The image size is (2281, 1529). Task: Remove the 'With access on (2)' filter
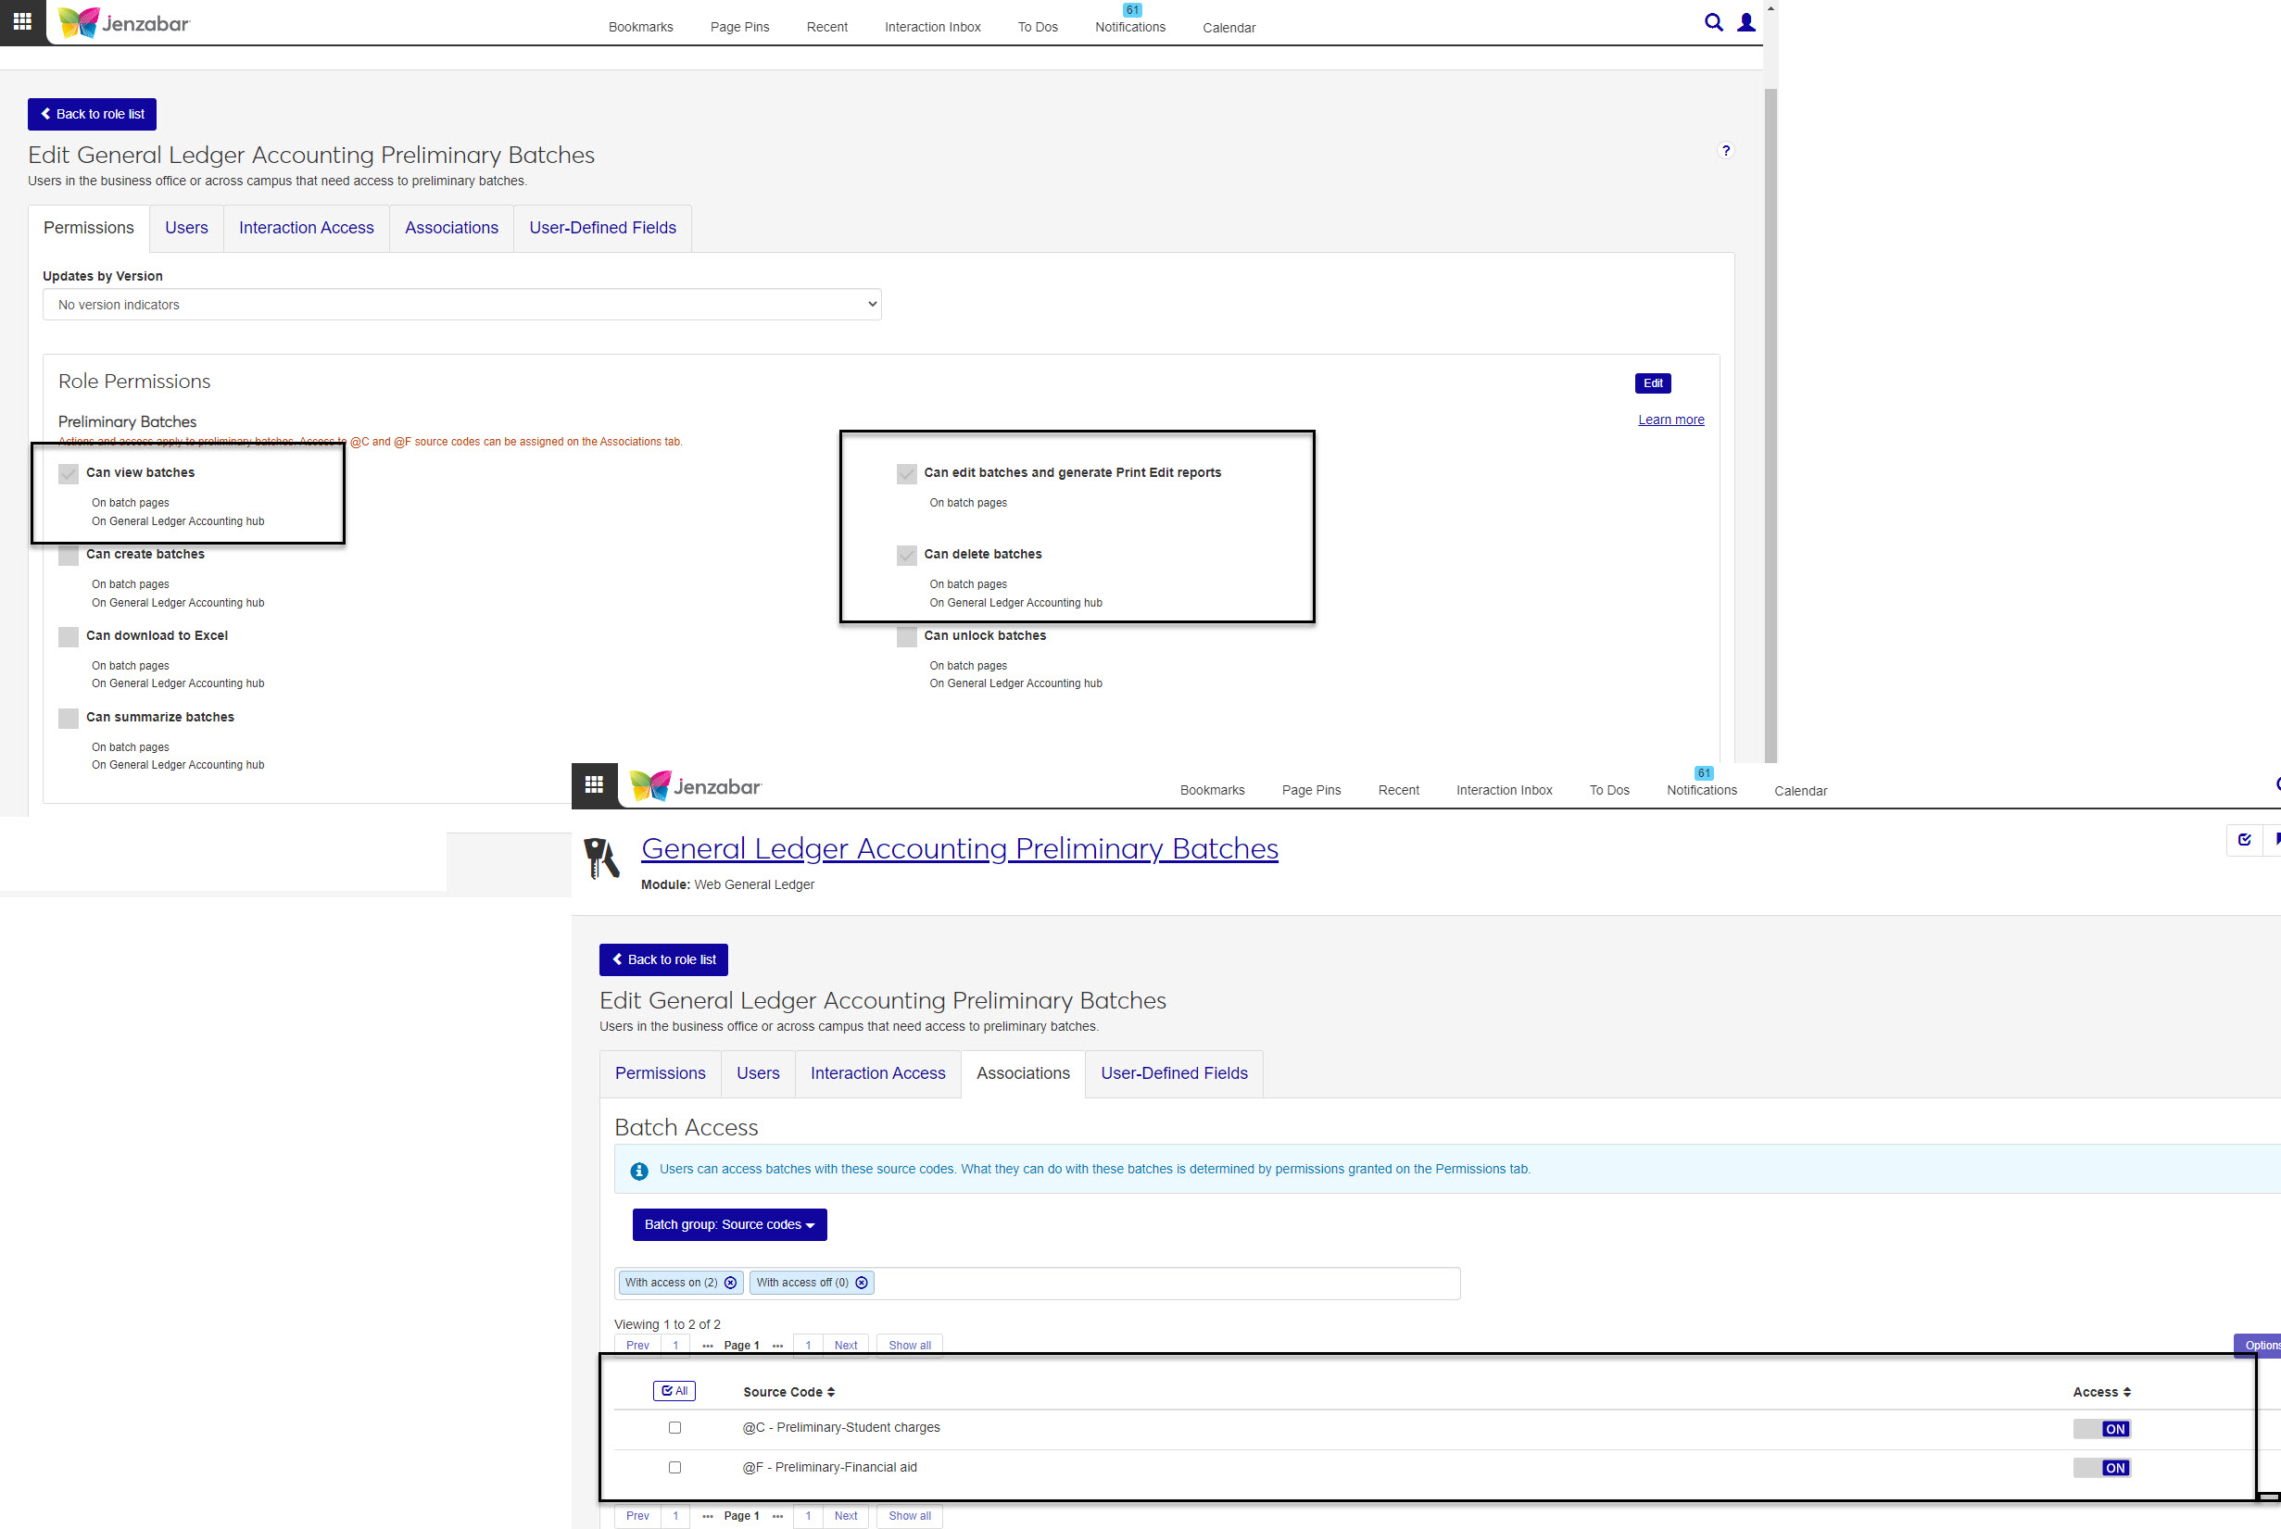731,1283
